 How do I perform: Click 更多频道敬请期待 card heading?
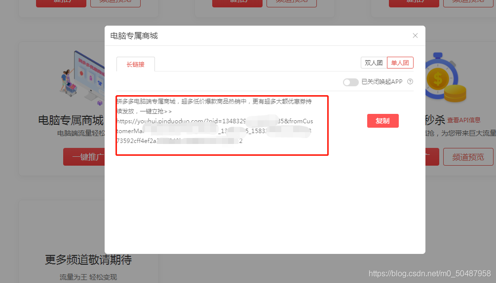coord(88,260)
